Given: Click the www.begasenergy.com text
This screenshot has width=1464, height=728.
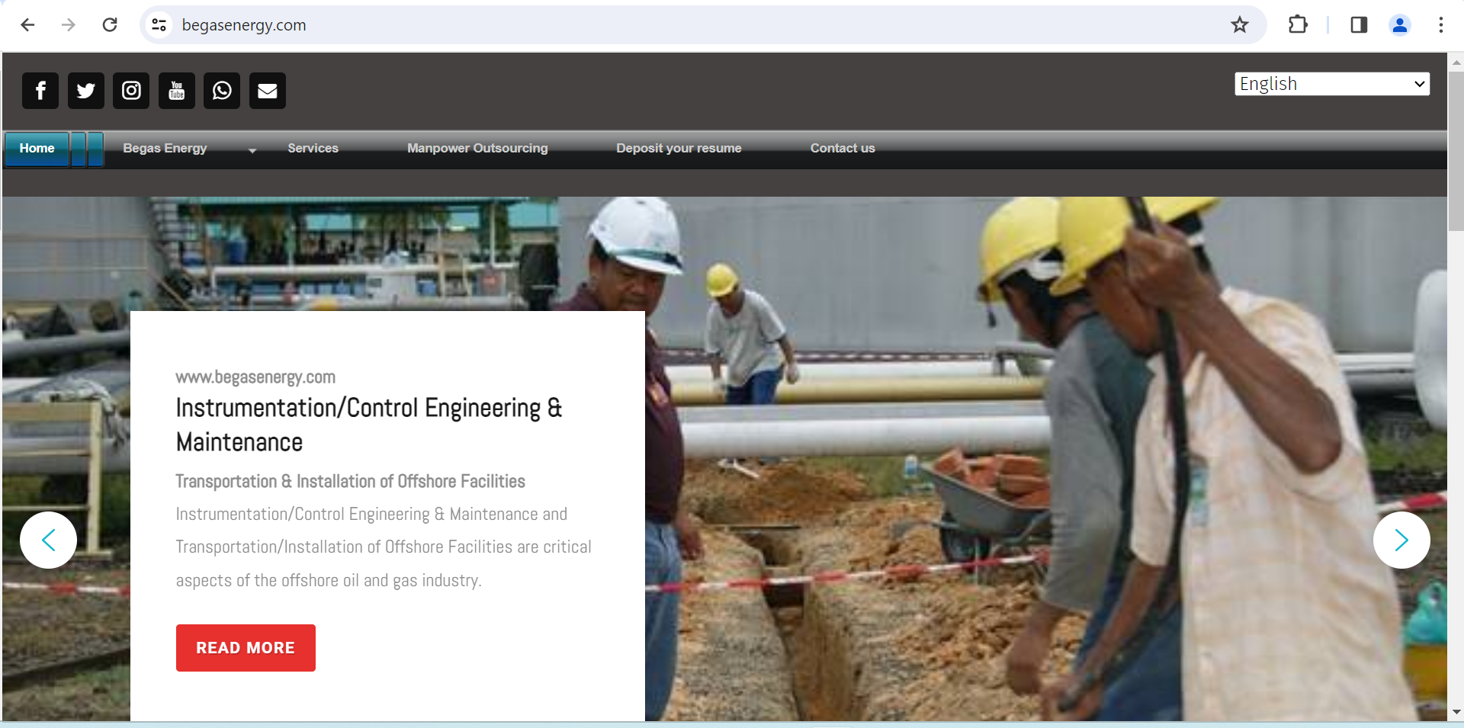Looking at the screenshot, I should 255,377.
